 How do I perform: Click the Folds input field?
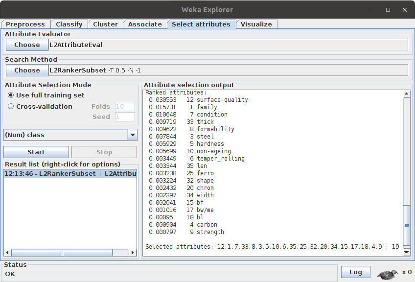tap(125, 106)
